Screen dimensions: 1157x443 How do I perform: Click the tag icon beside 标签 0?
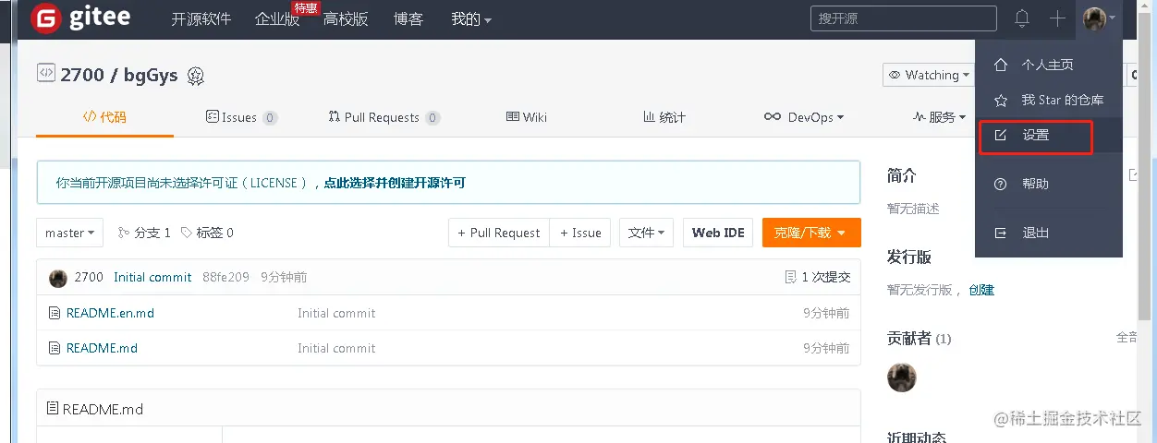click(x=187, y=233)
